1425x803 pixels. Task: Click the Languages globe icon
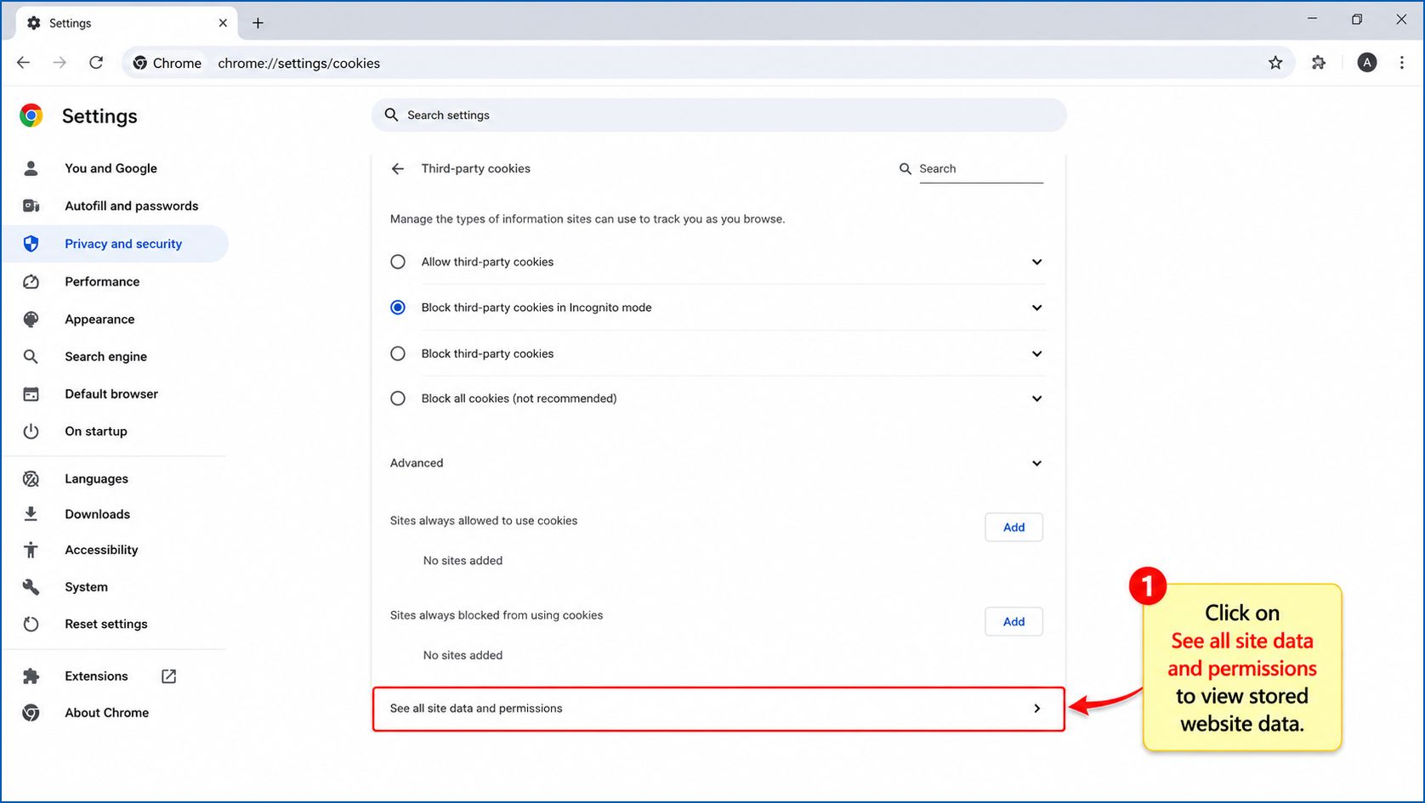[31, 479]
